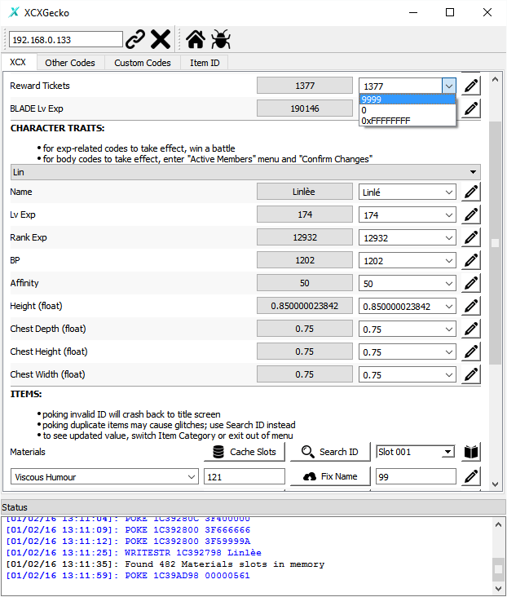The height and width of the screenshot is (597, 507).
Task: Click the book icon next to Slot 001
Action: 471,452
